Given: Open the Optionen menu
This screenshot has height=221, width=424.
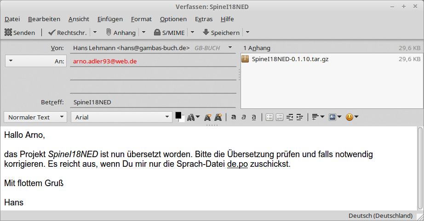Looking at the screenshot, I should (x=173, y=19).
